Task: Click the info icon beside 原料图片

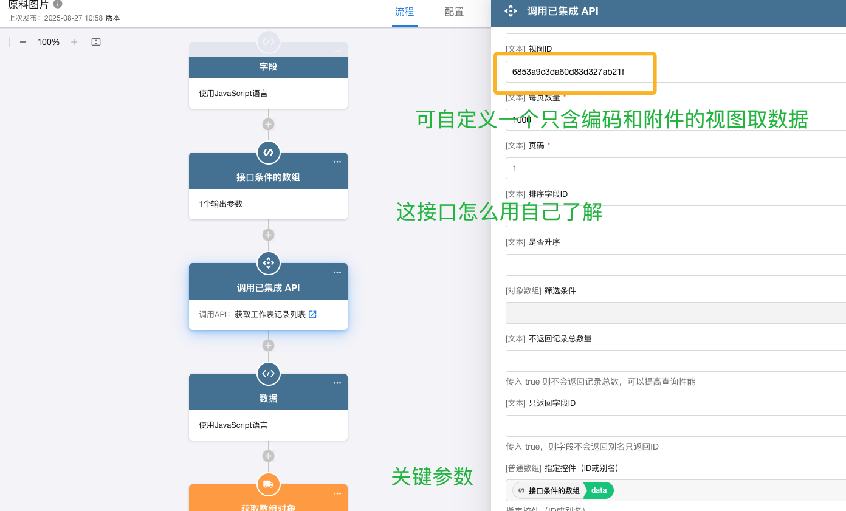Action: pos(58,4)
